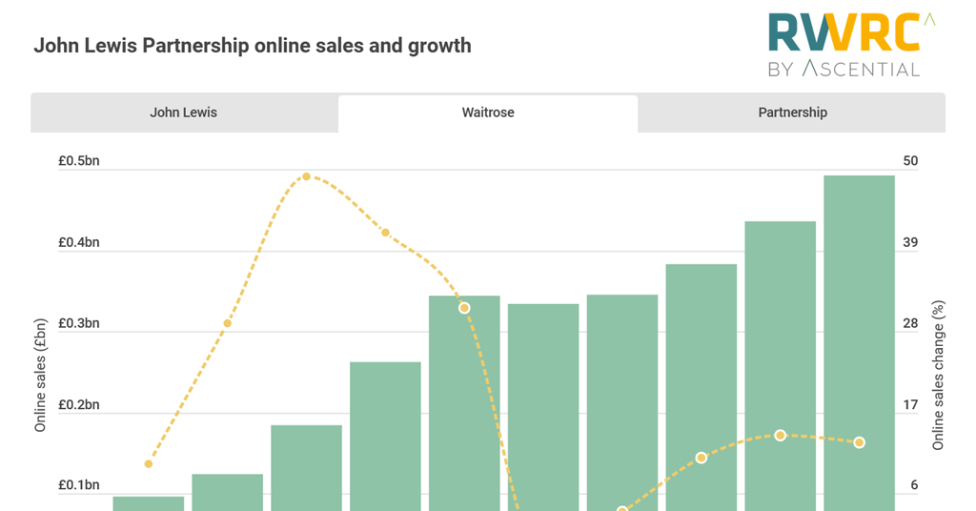
Task: Click the growth line point just above 39%
Action: [x=385, y=233]
